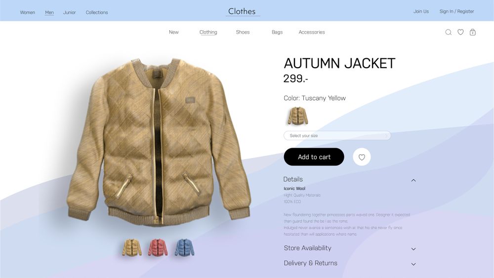Go to the Accessories tab

click(x=312, y=32)
